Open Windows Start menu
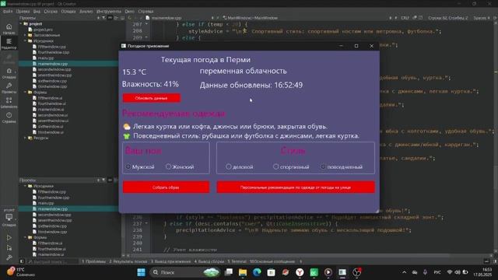 [x=142, y=272]
